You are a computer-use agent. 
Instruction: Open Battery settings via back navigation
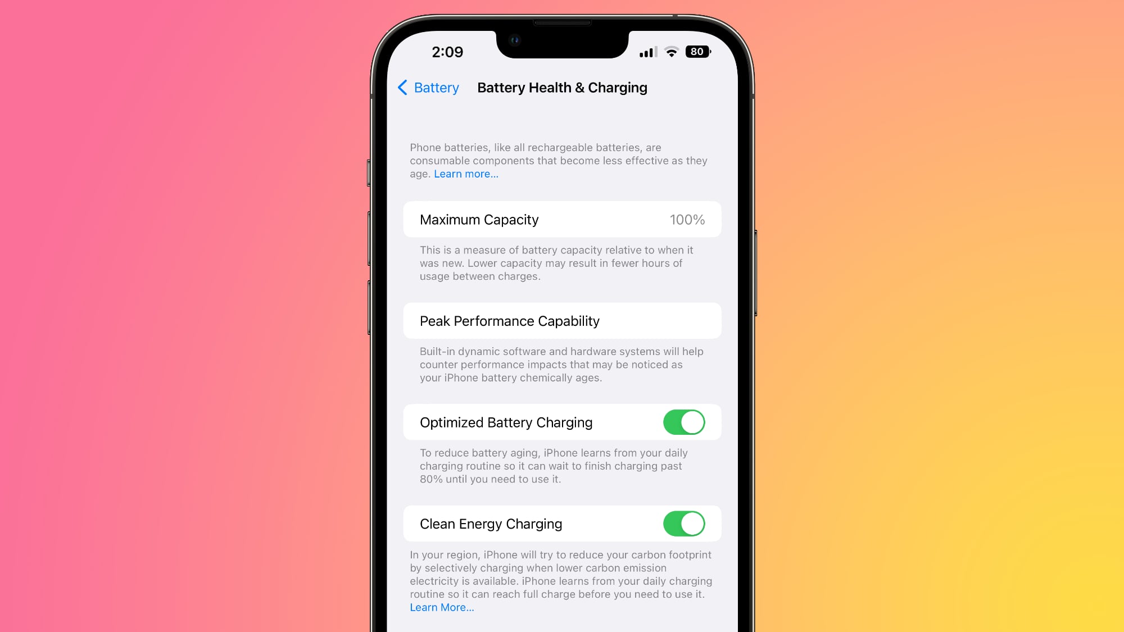[428, 87]
